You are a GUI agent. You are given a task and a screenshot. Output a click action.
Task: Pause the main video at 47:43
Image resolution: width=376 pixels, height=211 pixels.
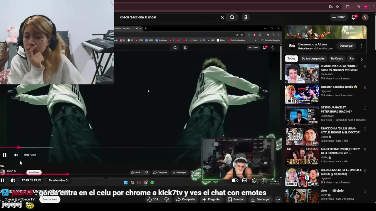(x=2, y=181)
